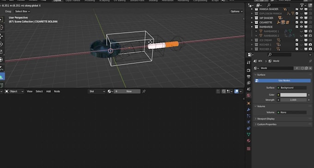Screen dimensions: 314x168
Task: Click the outliner display mode icon
Action: tap(259, 5)
